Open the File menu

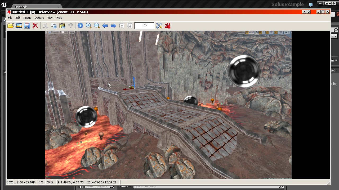point(10,18)
